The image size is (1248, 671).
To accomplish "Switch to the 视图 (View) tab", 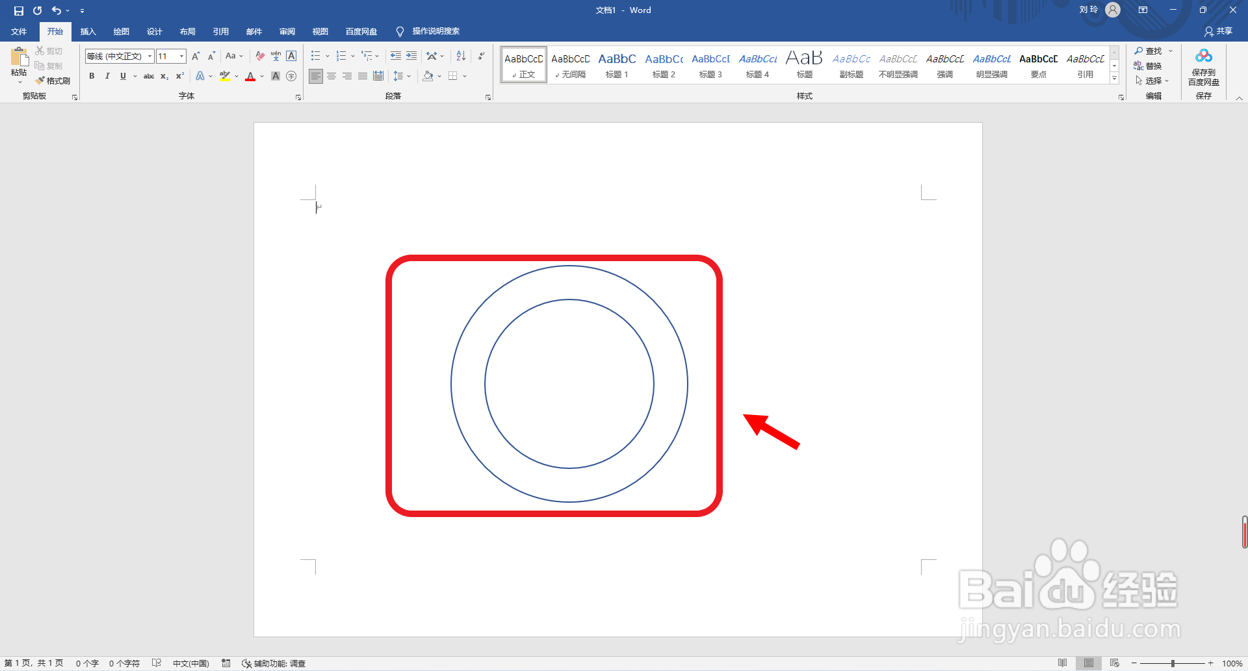I will (x=320, y=31).
